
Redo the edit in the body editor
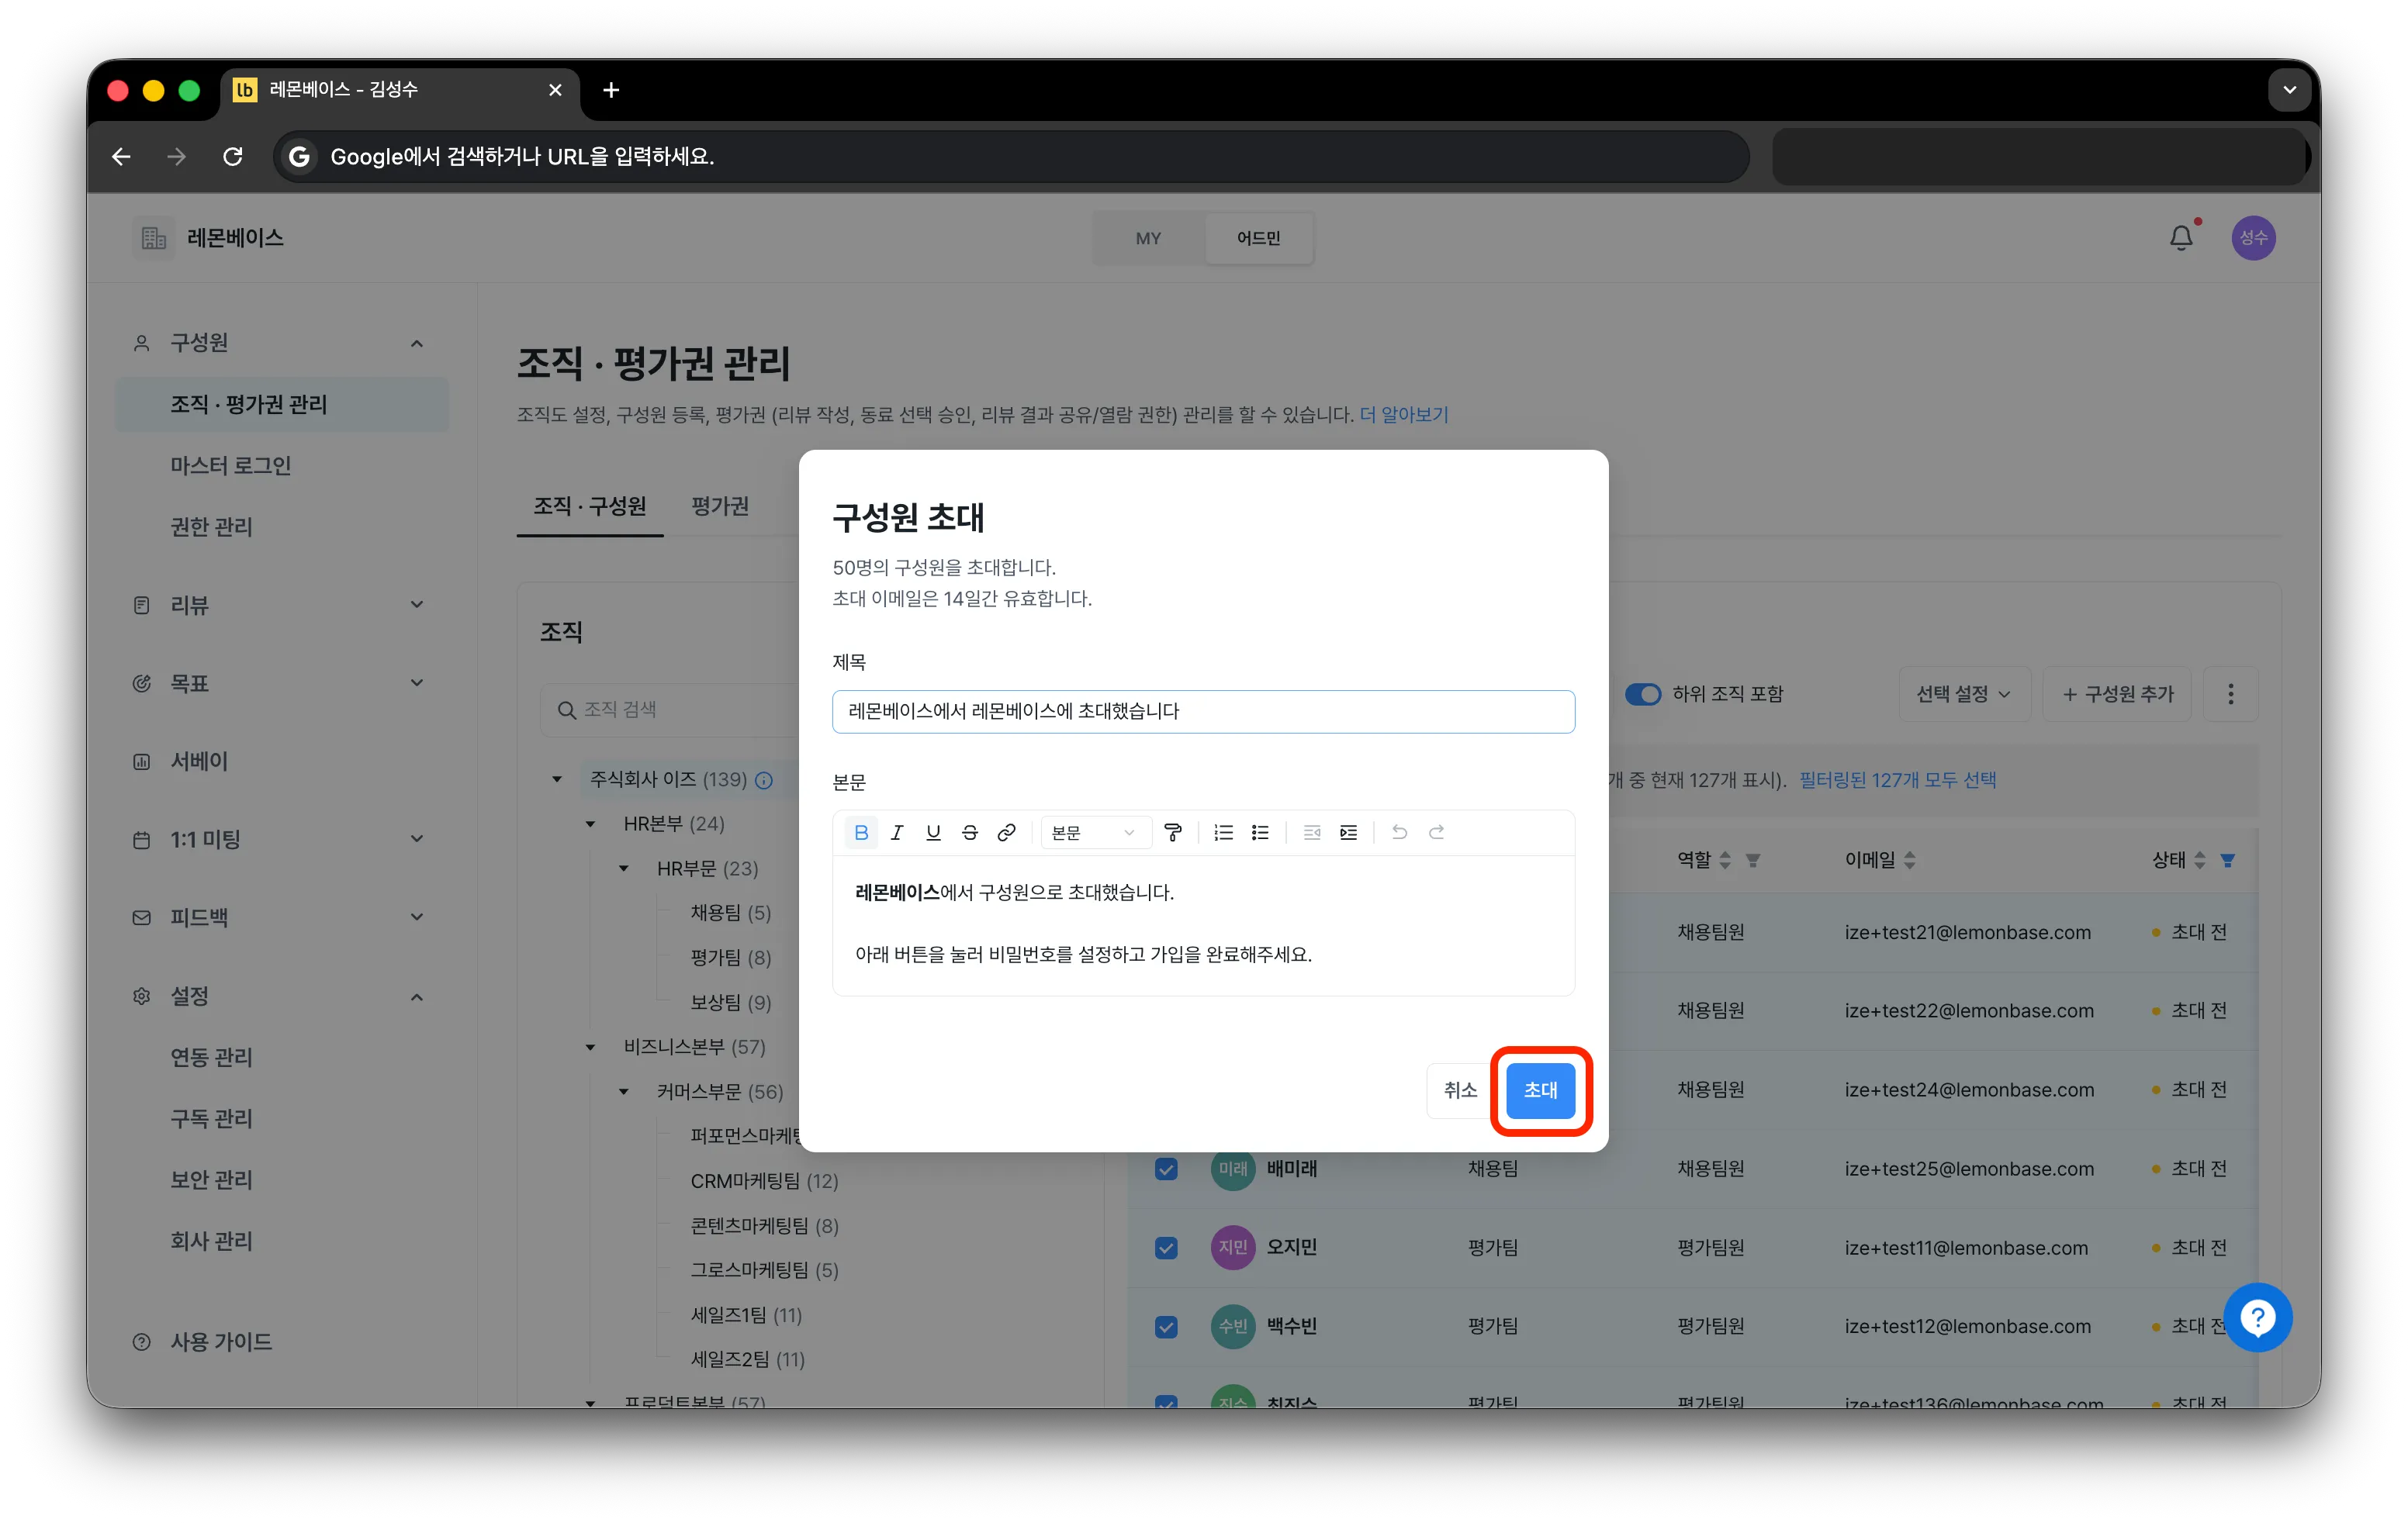pyautogui.click(x=1436, y=832)
